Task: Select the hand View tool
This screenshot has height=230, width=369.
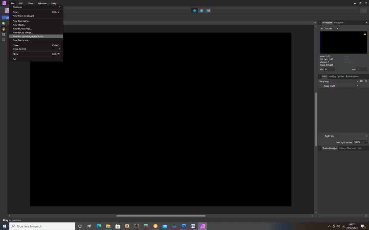Action: click(4, 29)
